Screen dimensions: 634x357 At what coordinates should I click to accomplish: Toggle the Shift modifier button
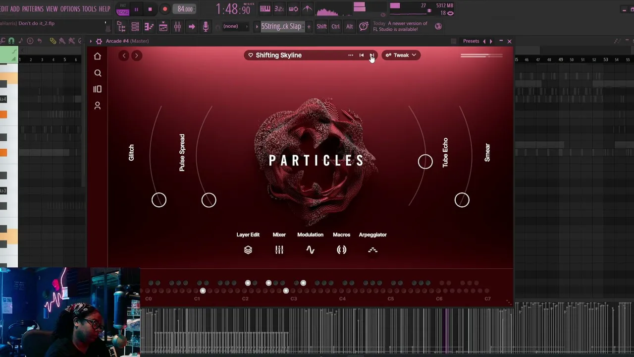tap(321, 27)
